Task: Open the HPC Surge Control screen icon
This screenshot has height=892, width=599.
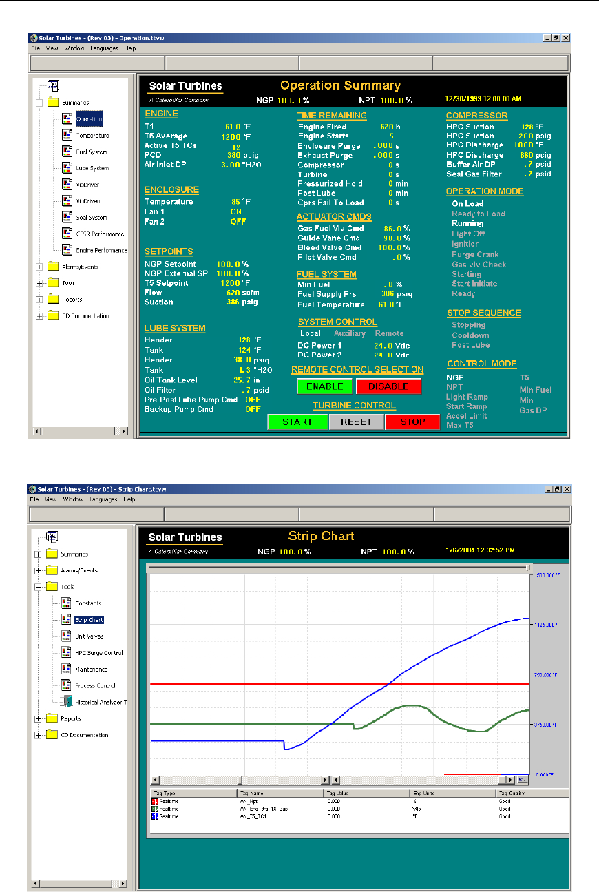Action: pyautogui.click(x=67, y=653)
